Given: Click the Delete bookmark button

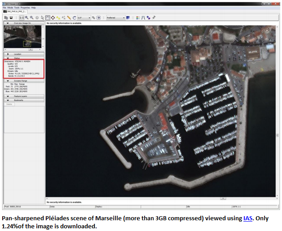Looking at the screenshot, I should [9, 104].
